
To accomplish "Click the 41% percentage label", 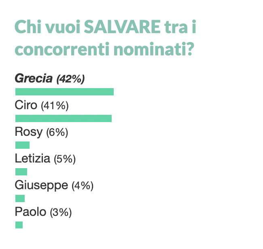I will (x=55, y=106).
